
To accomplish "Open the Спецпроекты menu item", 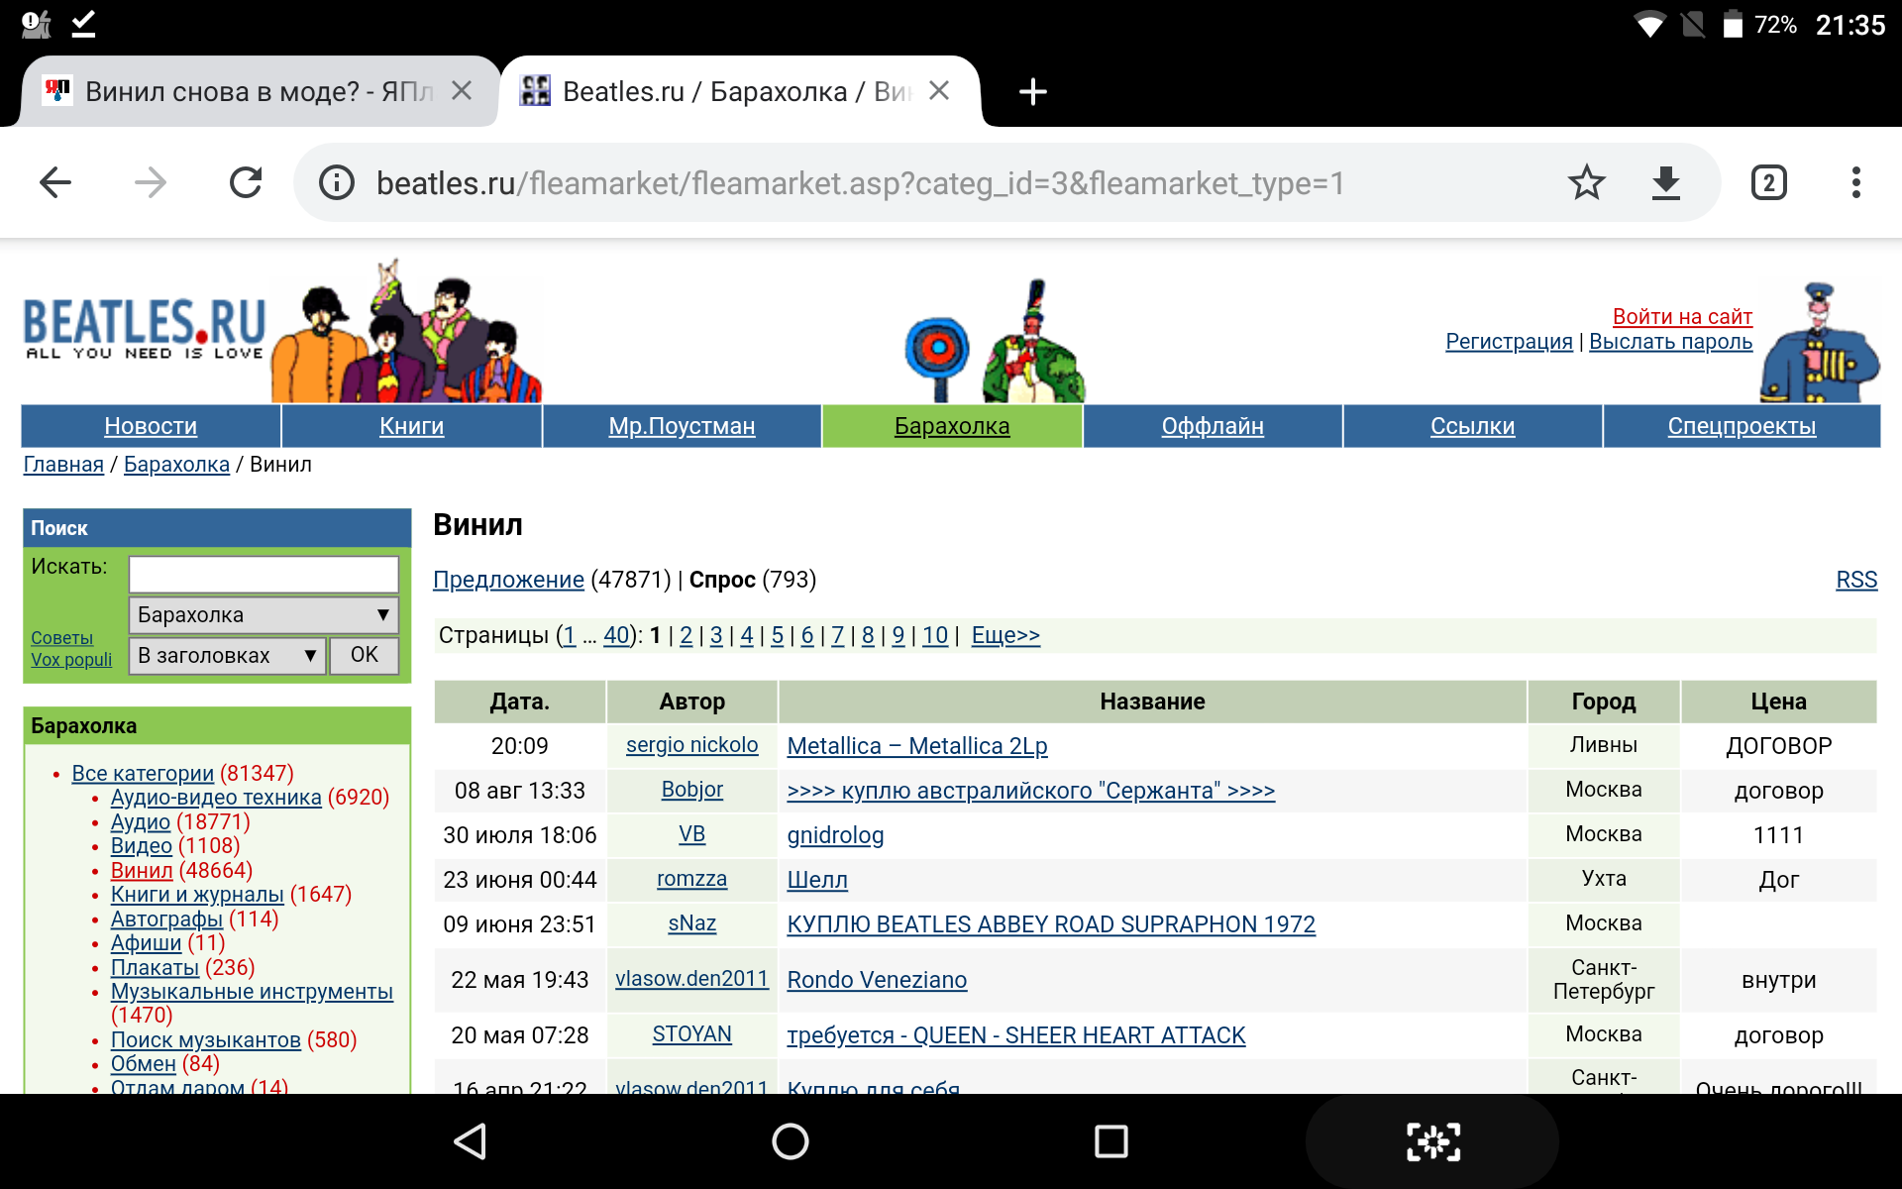I will (1742, 426).
